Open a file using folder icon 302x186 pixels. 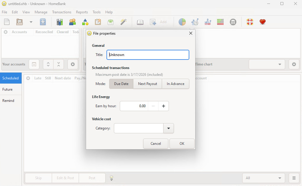tap(20, 22)
